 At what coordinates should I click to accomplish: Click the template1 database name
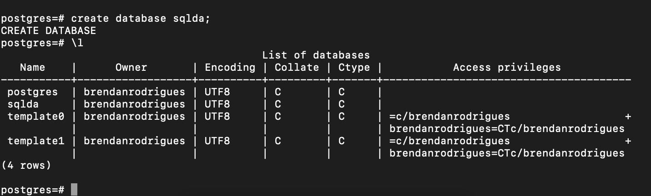click(36, 141)
